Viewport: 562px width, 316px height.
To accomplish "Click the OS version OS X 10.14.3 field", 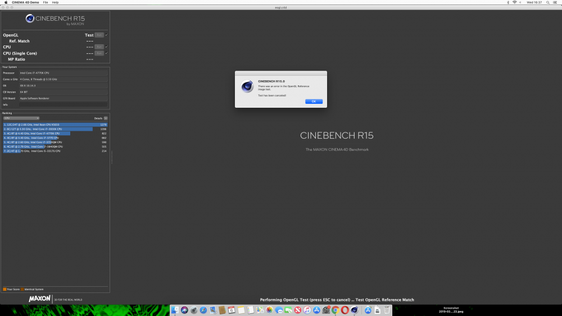I will (x=63, y=85).
